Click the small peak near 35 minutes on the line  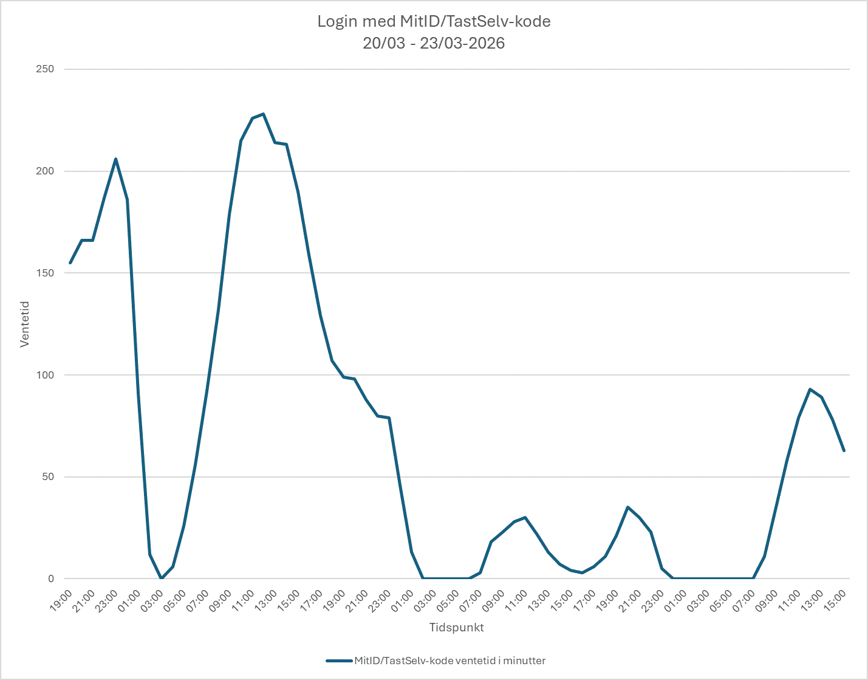(x=628, y=507)
